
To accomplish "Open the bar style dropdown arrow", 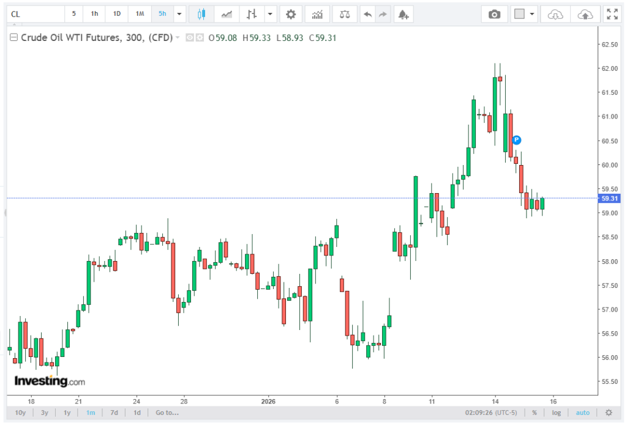I will [270, 14].
